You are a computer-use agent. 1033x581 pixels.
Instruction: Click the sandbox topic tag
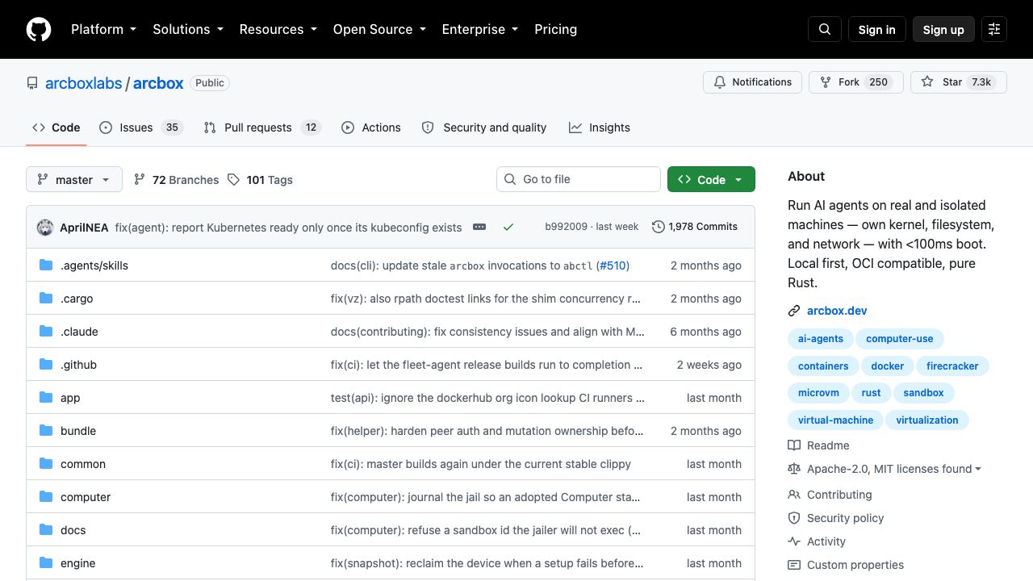coord(923,393)
